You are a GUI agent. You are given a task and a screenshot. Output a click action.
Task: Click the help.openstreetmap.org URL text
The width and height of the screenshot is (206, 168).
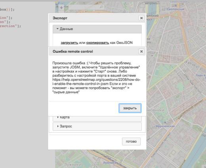97,82
